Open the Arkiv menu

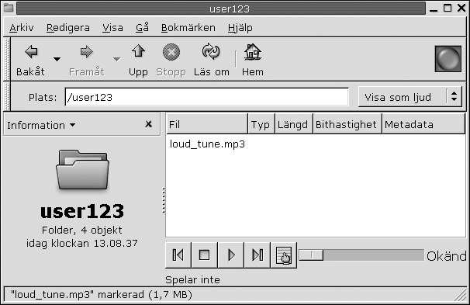[22, 28]
